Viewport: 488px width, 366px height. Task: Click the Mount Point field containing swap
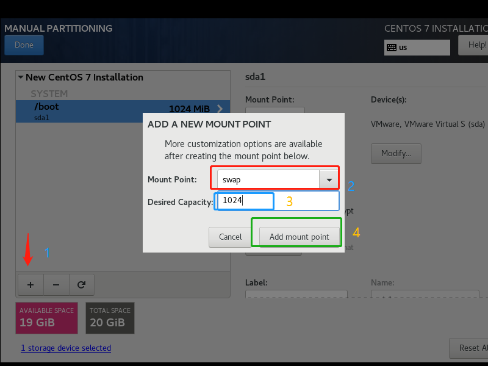[x=268, y=179]
